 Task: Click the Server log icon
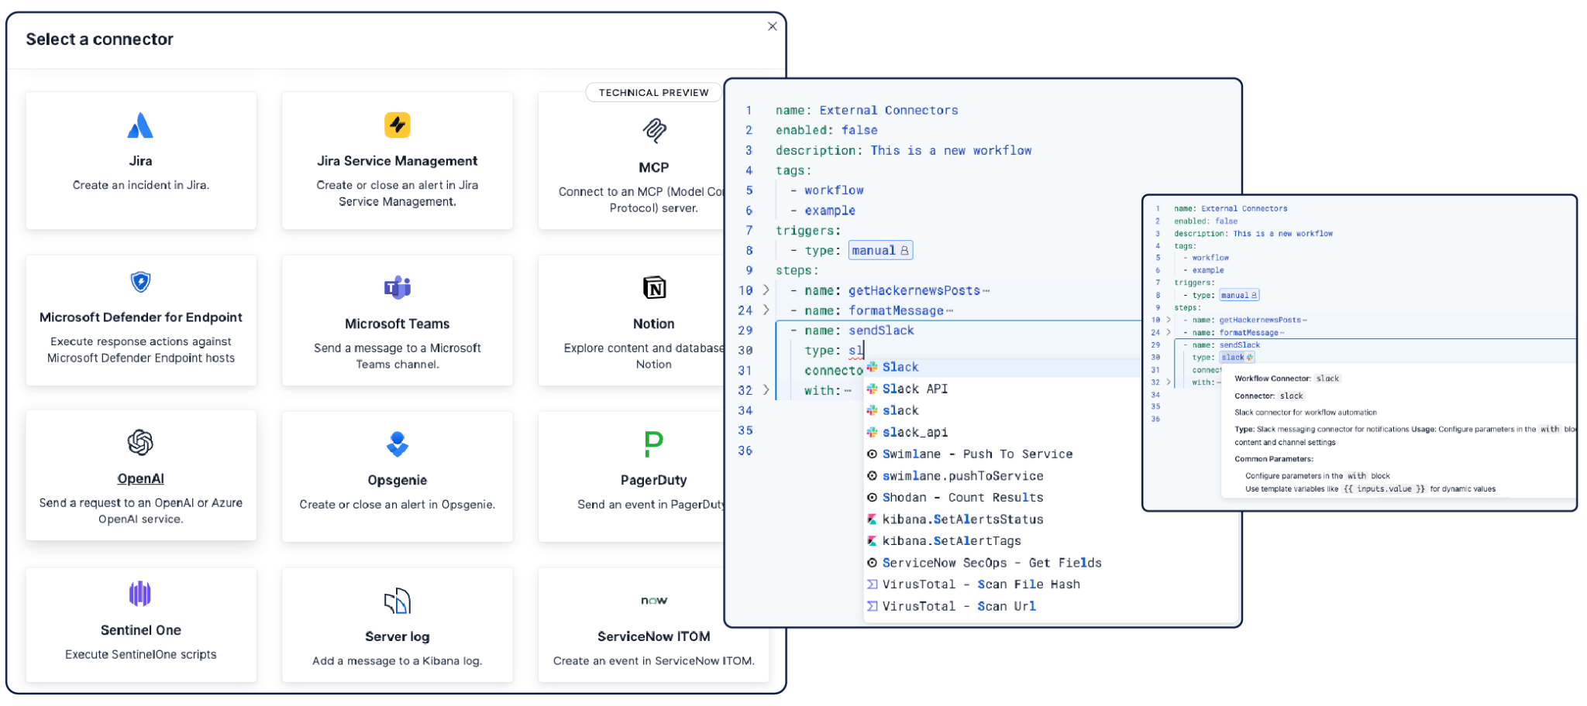397,601
